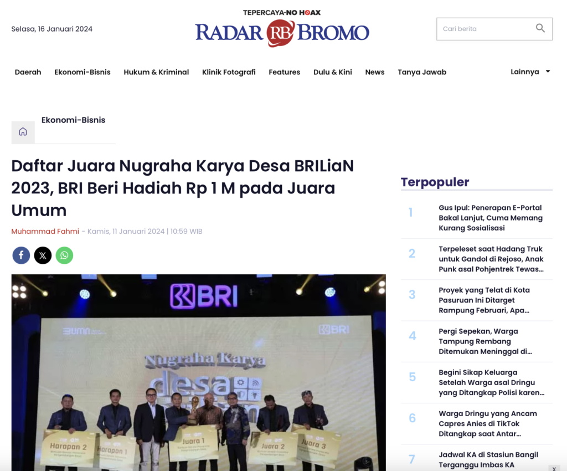Share article on X (Twitter)
567x471 pixels.
point(43,255)
